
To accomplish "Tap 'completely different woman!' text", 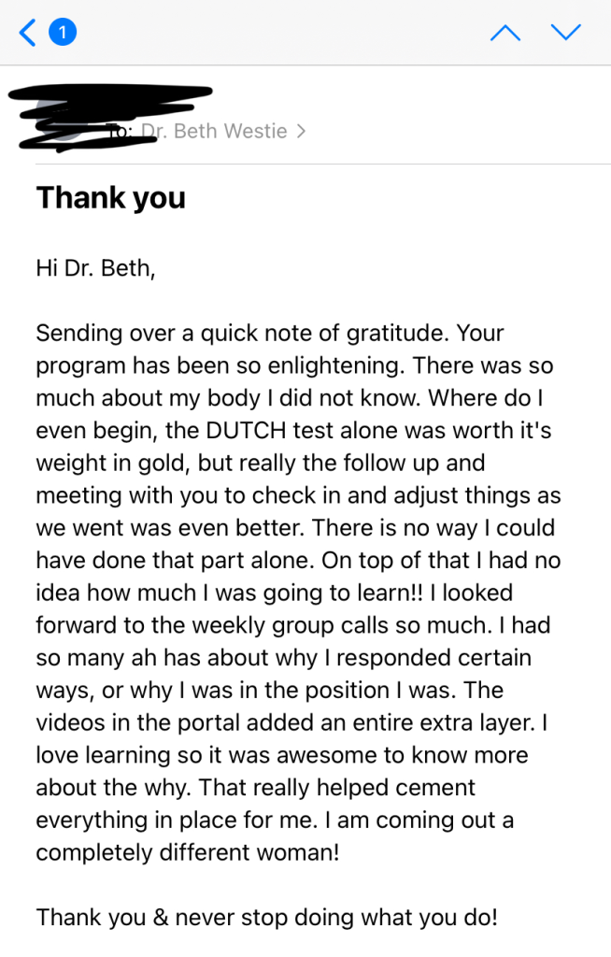I will coord(188,852).
